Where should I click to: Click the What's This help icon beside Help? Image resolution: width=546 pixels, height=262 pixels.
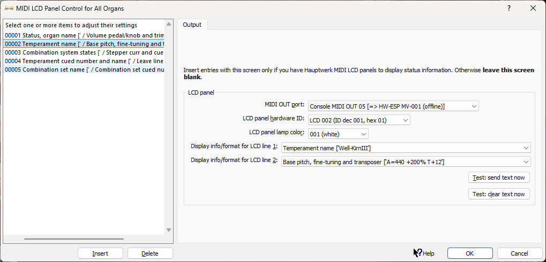click(417, 253)
